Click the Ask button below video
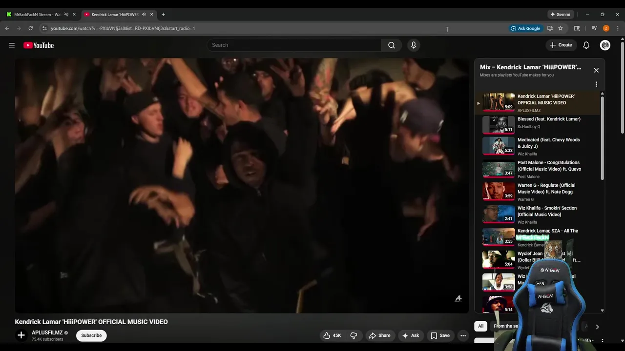This screenshot has width=625, height=351. (410, 335)
